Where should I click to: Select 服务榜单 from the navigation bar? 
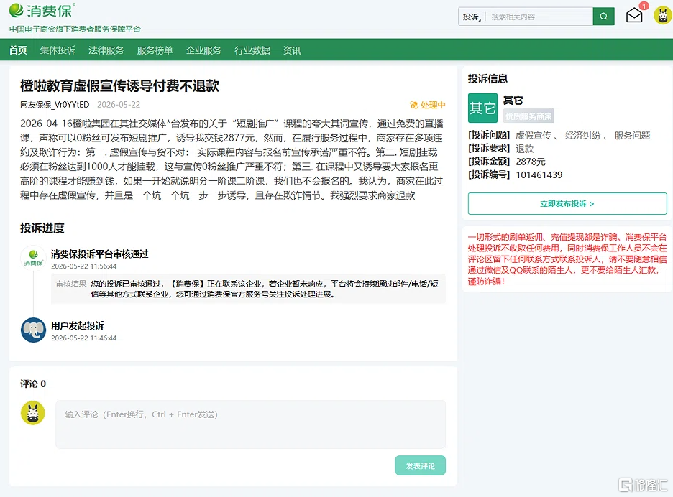[155, 50]
